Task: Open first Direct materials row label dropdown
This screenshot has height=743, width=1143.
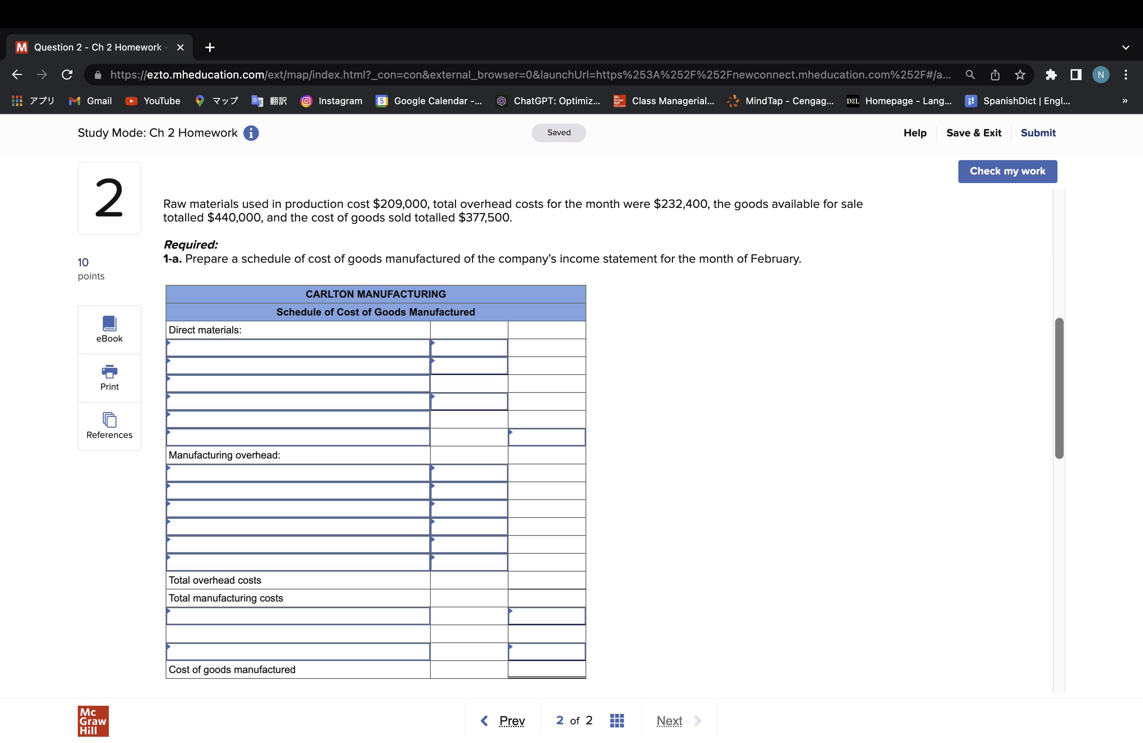Action: (298, 348)
